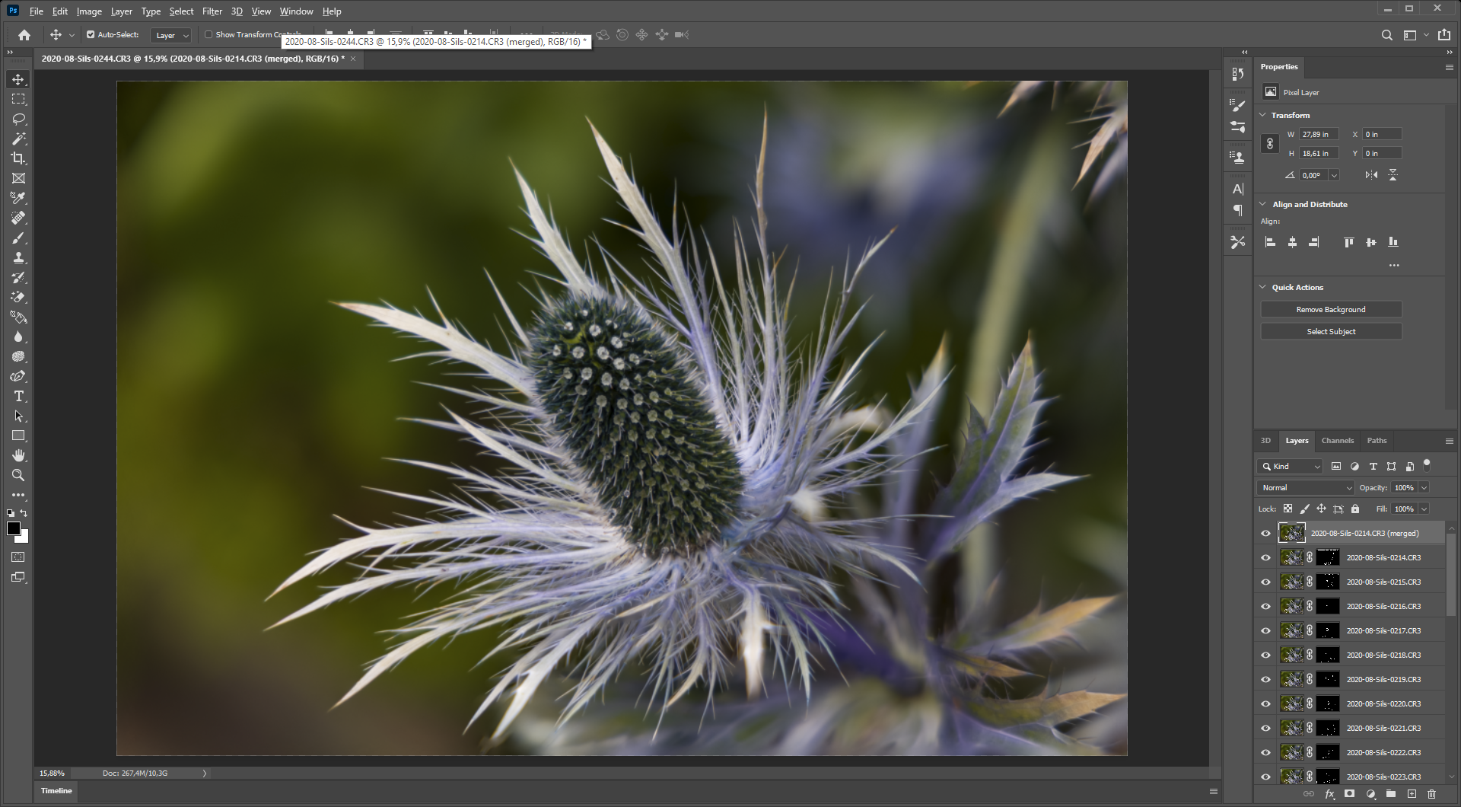Select the Eyedropper tool

(x=18, y=198)
